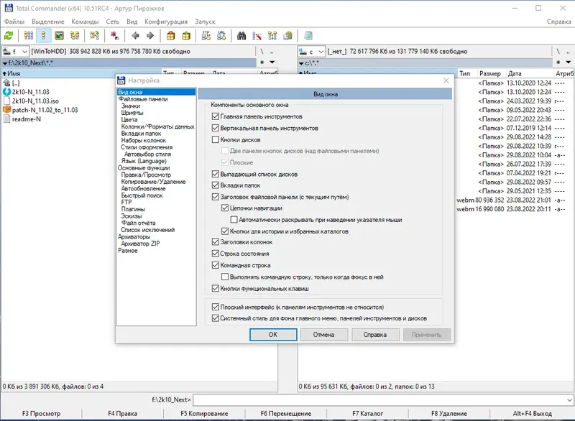
Task: Open the FTP connect toolbar icon
Action: (206, 35)
